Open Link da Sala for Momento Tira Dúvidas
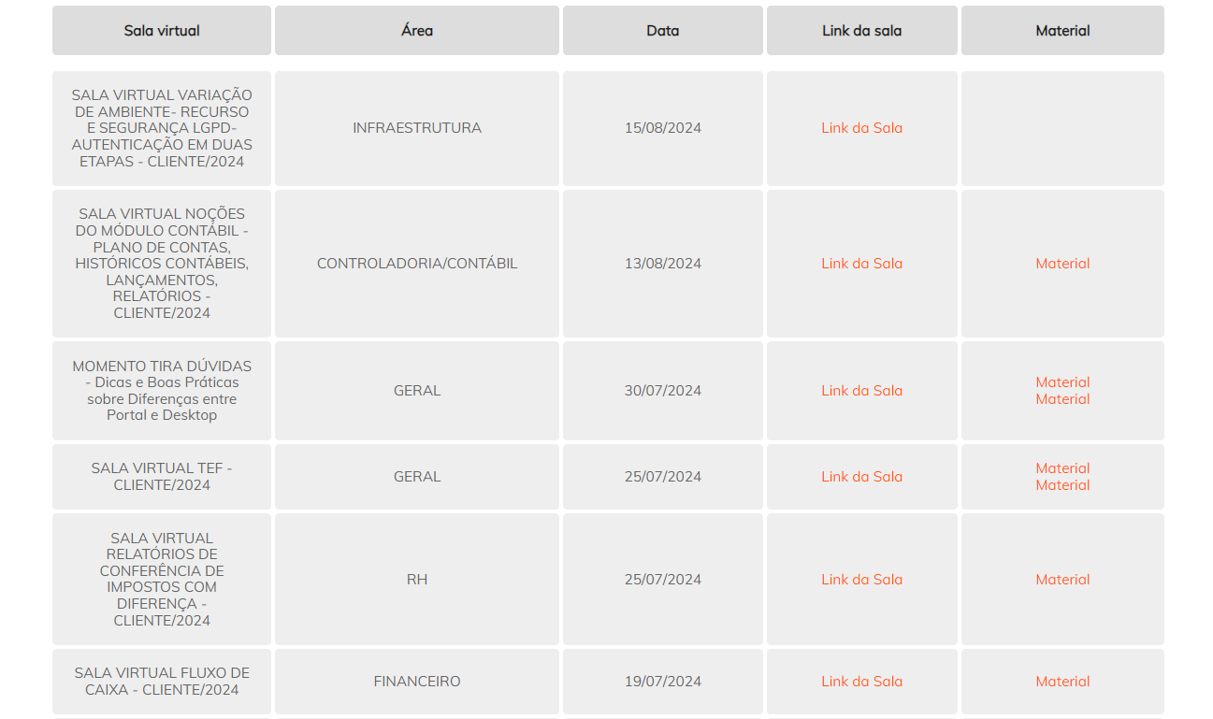 tap(861, 391)
